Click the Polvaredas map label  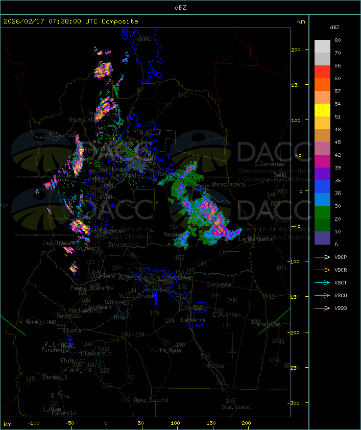coord(64,135)
